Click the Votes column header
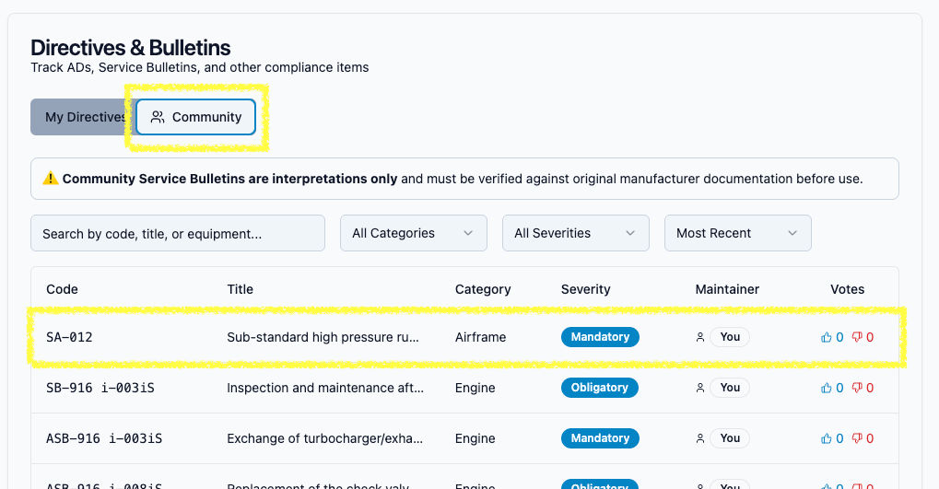 coord(847,289)
